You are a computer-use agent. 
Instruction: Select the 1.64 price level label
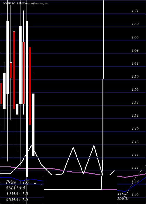tap(135, 50)
